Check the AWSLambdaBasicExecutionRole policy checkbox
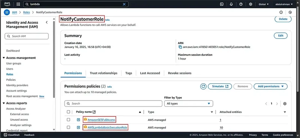Image resolution: width=300 pixels, height=138 pixels. click(68, 127)
